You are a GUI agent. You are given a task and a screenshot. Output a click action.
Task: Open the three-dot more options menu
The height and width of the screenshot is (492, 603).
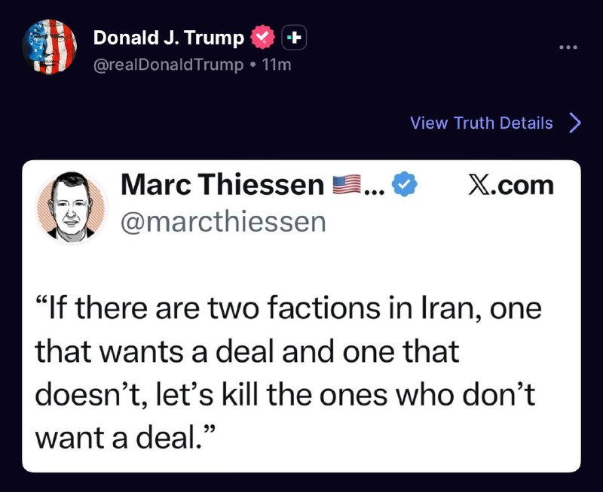coord(569,48)
